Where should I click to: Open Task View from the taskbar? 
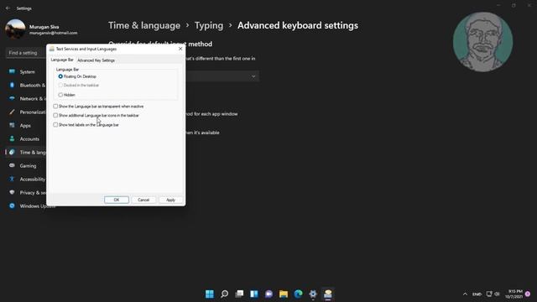click(x=239, y=294)
